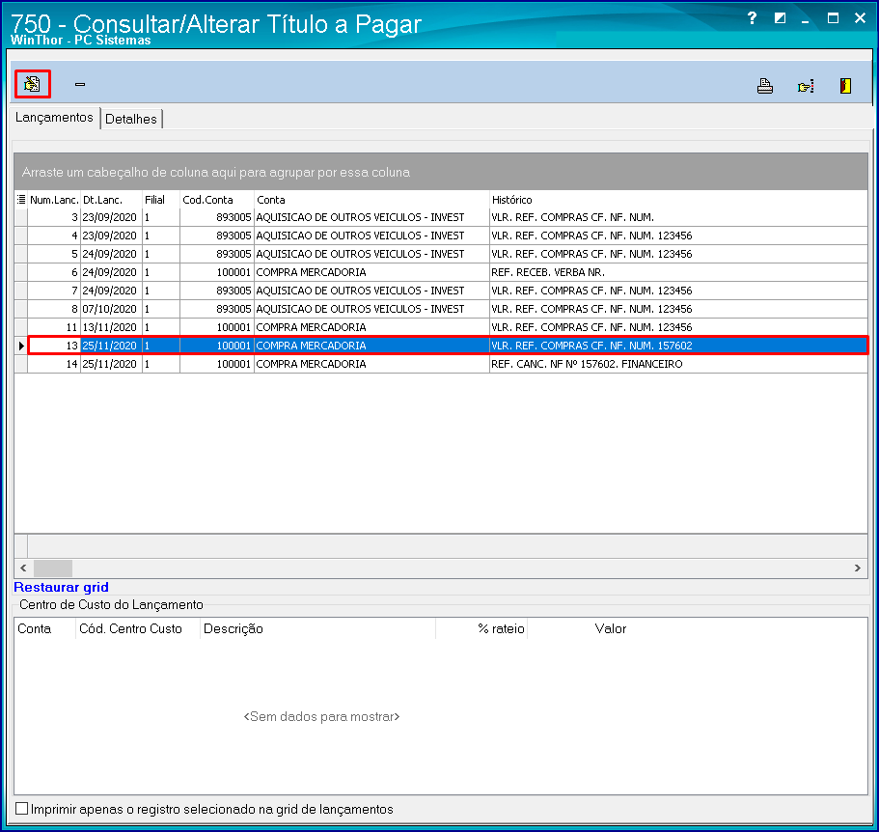Click the Cód. Centro Custo column header
Viewport: 879px width, 832px height.
coord(137,628)
